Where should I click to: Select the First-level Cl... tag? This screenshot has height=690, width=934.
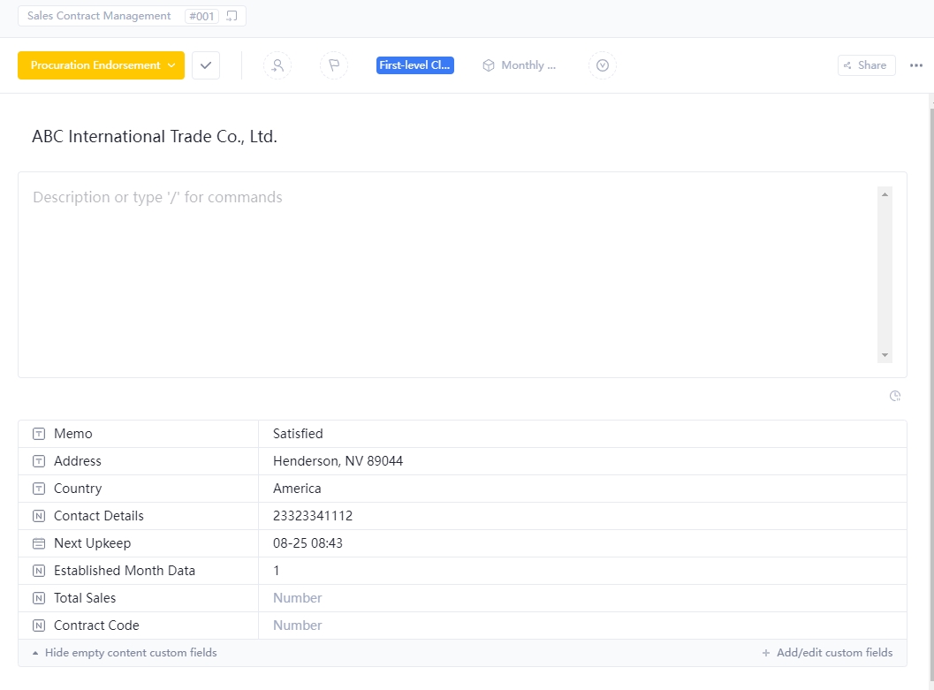414,64
